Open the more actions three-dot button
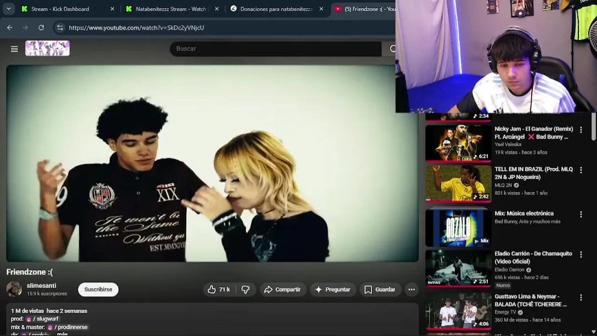This screenshot has height=336, width=597. pyautogui.click(x=411, y=289)
